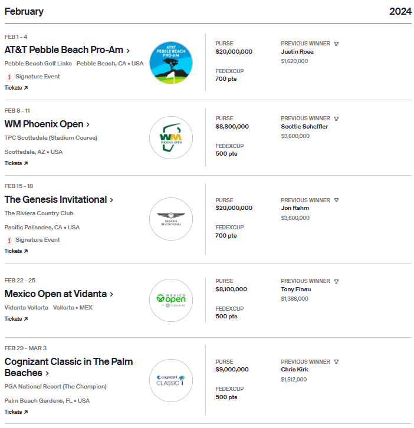Click Signature Event golfer icon for Genesis Invitational
Image resolution: width=414 pixels, height=428 pixels.
[9, 240]
